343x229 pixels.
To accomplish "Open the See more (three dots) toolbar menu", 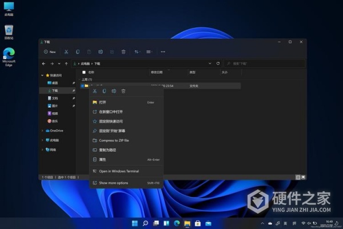I will point(163,52).
